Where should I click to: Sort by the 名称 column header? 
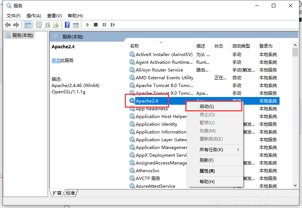coord(161,46)
